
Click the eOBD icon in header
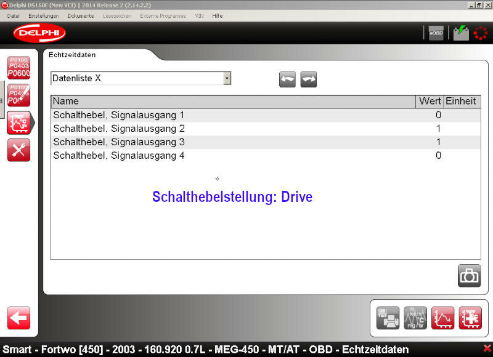[x=436, y=33]
